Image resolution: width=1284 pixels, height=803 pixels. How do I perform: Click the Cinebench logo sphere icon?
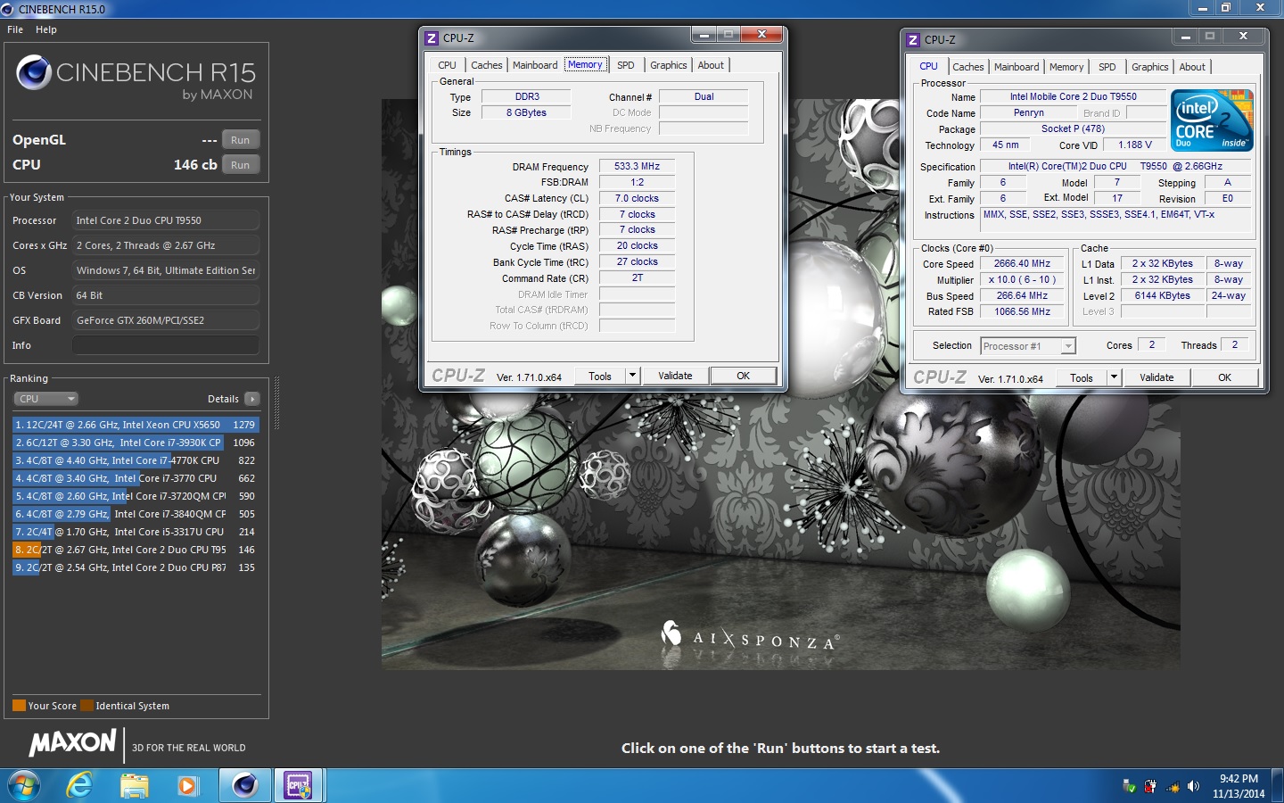coord(34,73)
